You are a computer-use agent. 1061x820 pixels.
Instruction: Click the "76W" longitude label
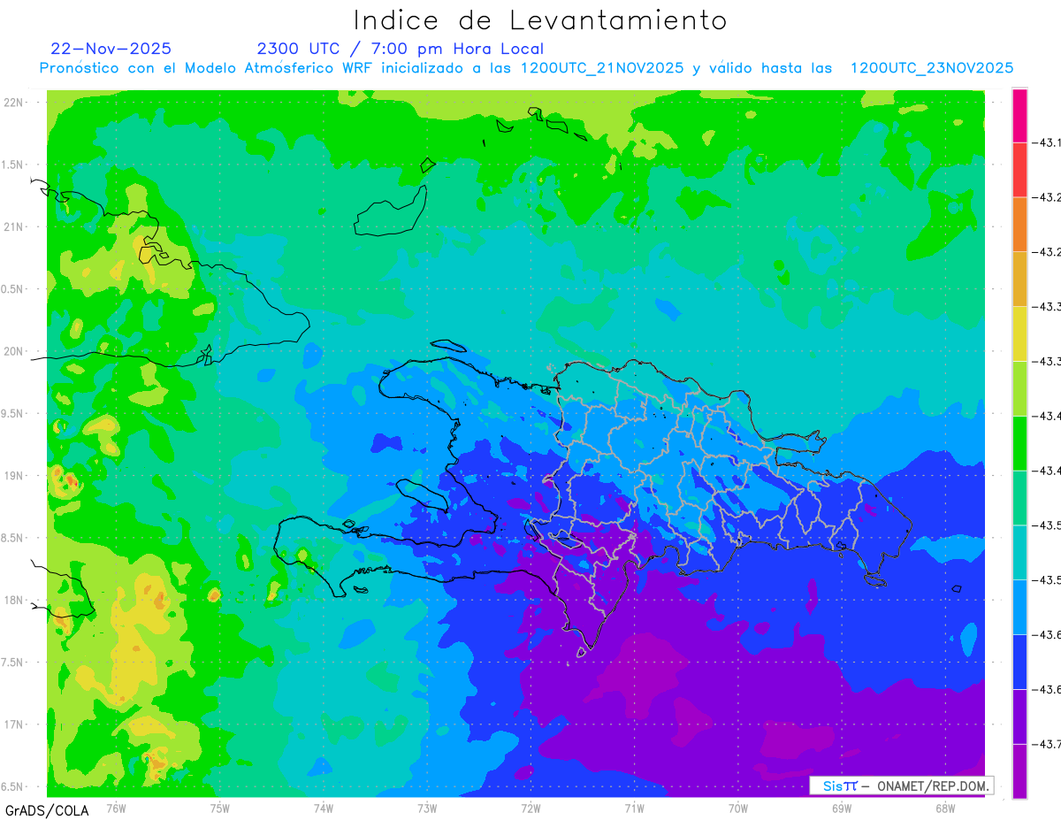[116, 808]
